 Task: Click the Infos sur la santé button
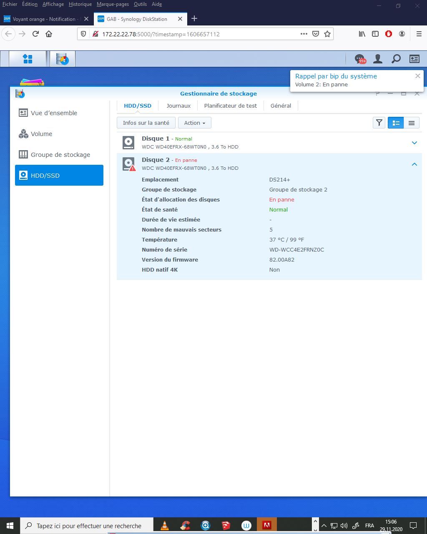point(146,123)
